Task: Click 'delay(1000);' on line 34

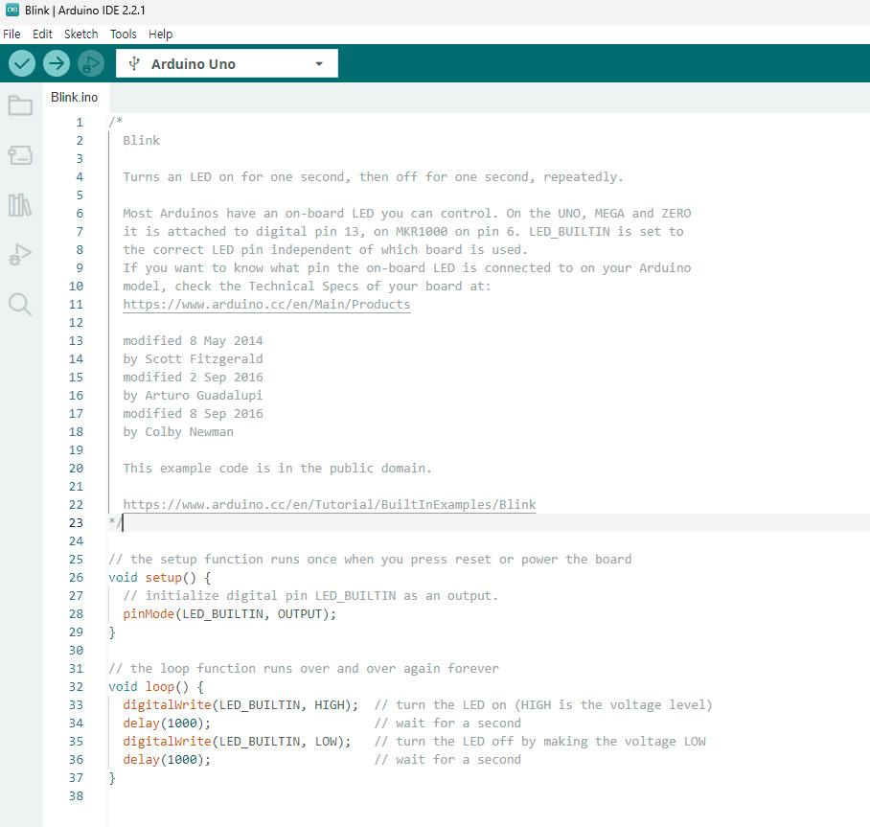Action: tap(167, 724)
